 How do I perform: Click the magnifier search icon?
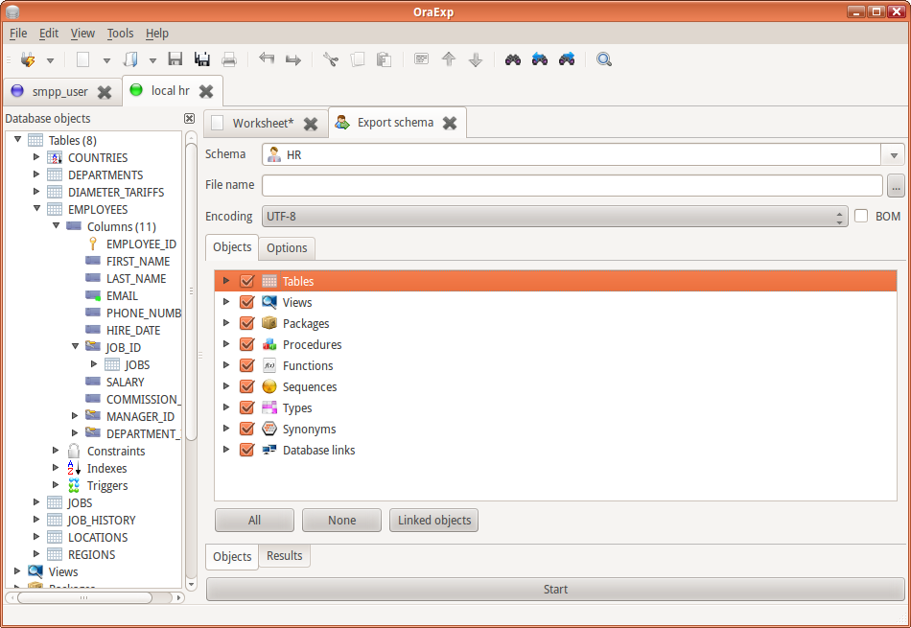[x=604, y=59]
